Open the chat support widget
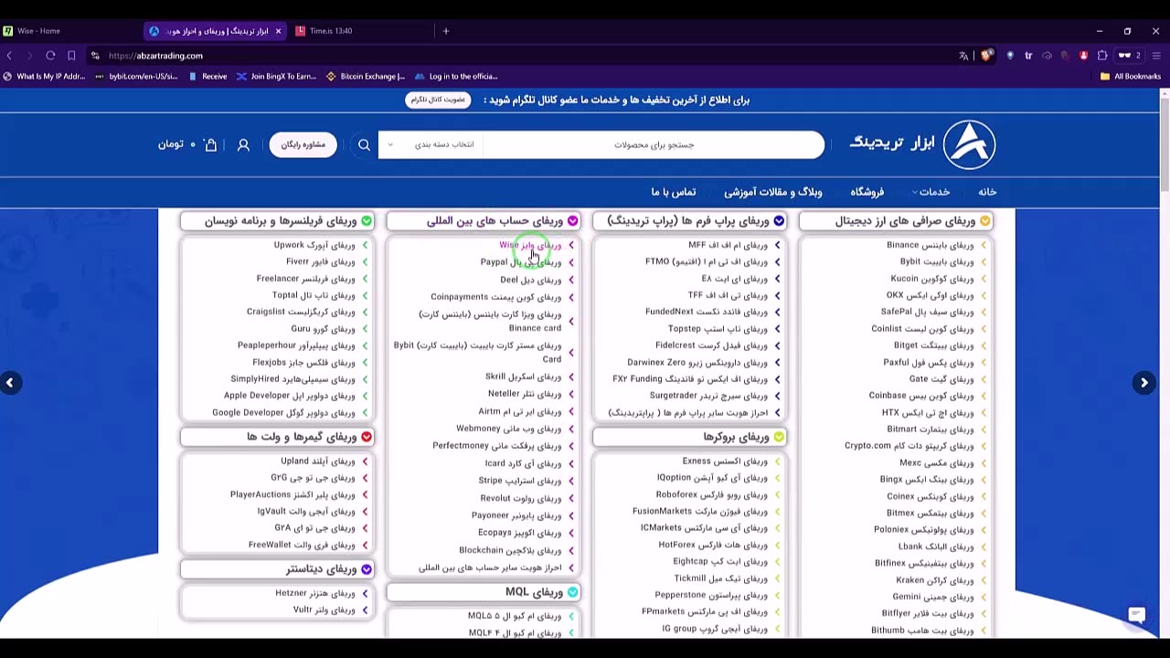This screenshot has height=658, width=1170. pos(1137,615)
